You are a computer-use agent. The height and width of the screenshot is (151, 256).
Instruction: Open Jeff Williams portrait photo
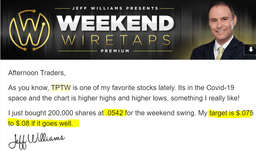point(222,30)
